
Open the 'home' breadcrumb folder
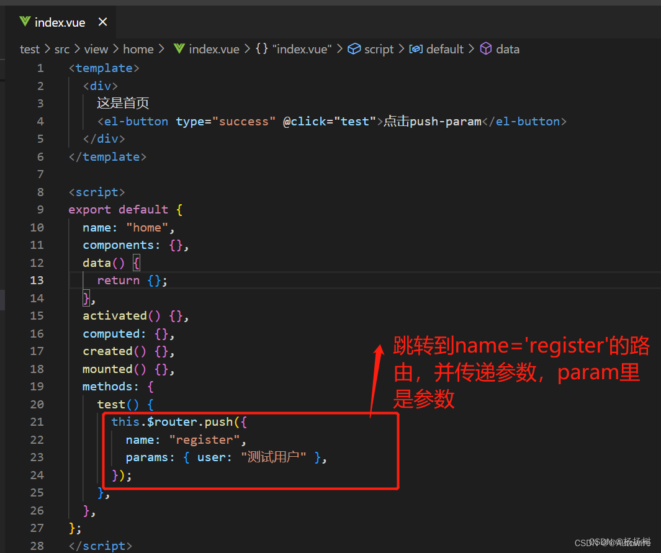click(x=138, y=49)
